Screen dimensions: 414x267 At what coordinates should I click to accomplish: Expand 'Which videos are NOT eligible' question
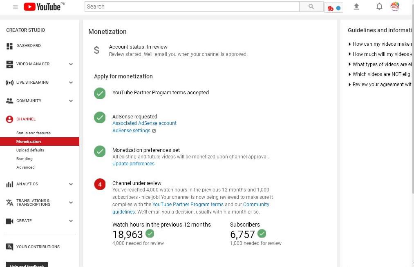tap(380, 74)
